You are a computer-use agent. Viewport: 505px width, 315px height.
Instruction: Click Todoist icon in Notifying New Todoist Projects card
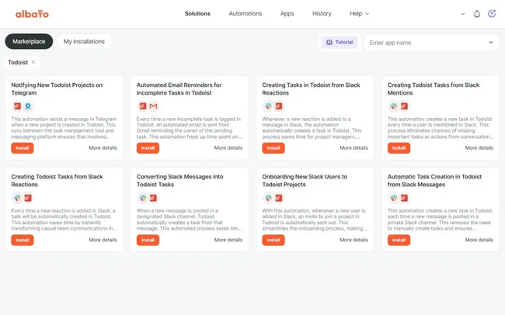(x=17, y=106)
